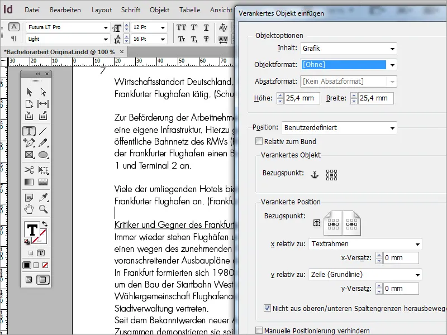Toggle character formatting controls A button
The height and width of the screenshot is (335, 447).
(x=13, y=27)
